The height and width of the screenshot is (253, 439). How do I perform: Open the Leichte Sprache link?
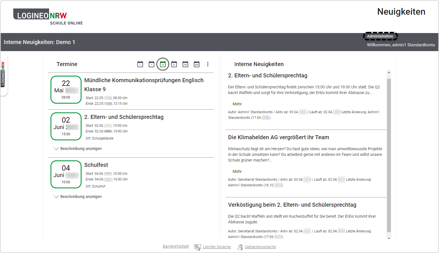pos(217,247)
